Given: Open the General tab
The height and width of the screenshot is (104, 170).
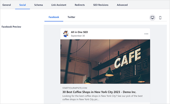Looking at the screenshot, I should [x=7, y=5].
